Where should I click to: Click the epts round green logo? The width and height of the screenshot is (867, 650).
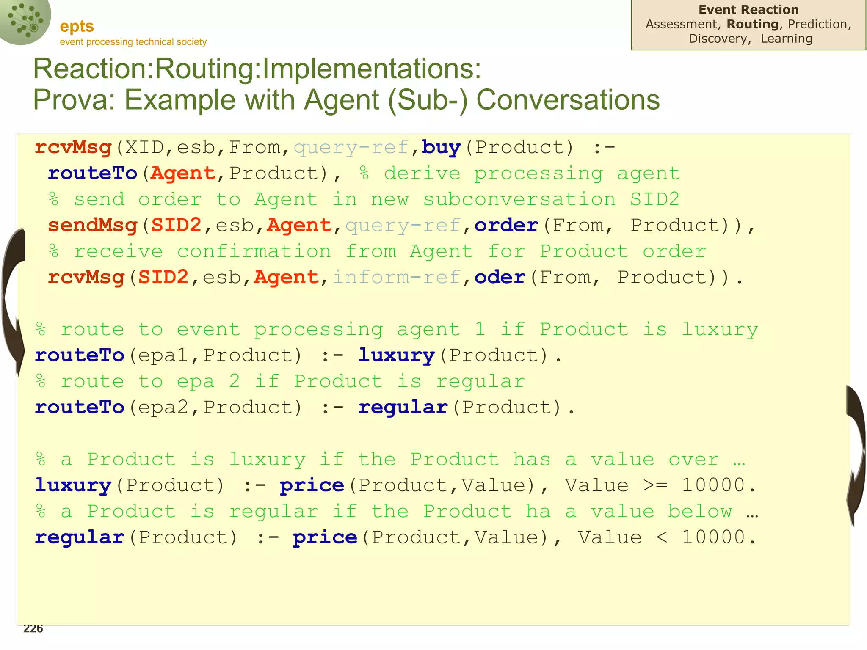[25, 20]
